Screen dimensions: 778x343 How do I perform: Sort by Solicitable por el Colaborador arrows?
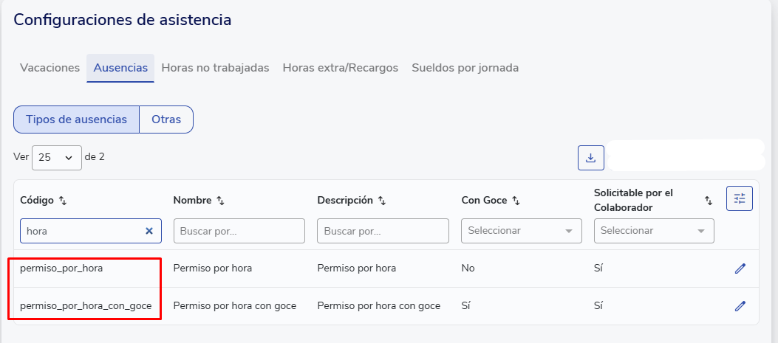708,201
